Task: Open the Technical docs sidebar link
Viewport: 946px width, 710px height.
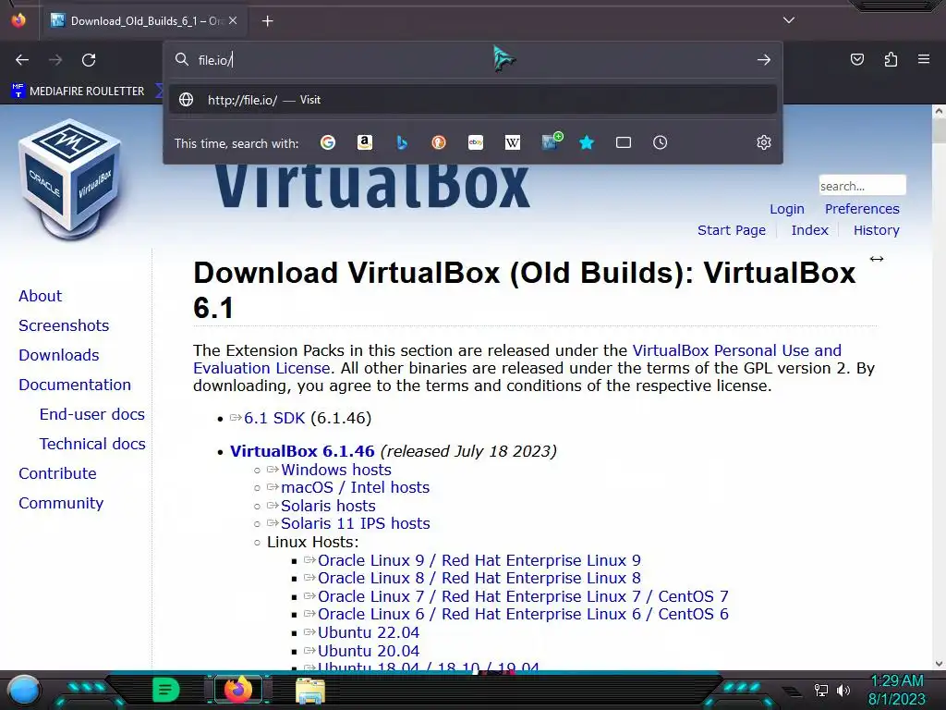Action: click(x=92, y=444)
